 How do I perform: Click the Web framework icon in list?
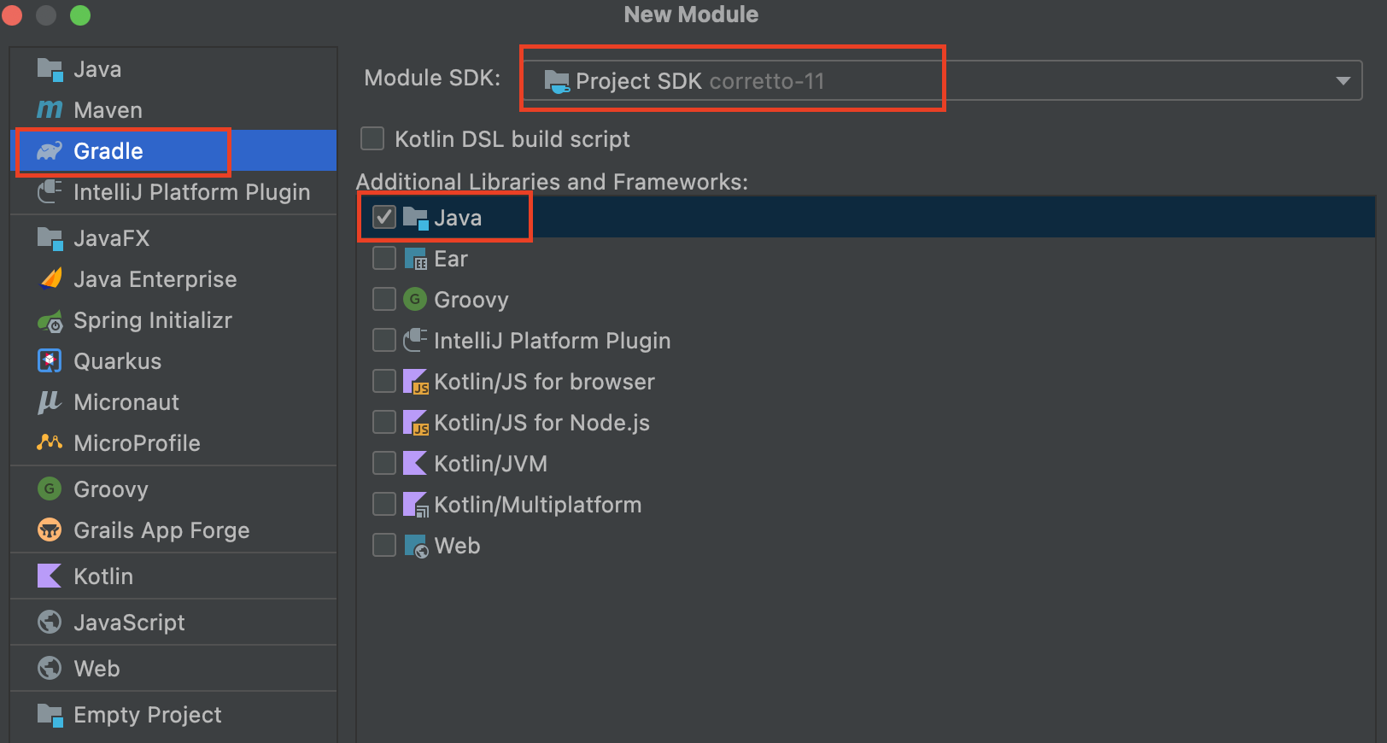coord(415,546)
